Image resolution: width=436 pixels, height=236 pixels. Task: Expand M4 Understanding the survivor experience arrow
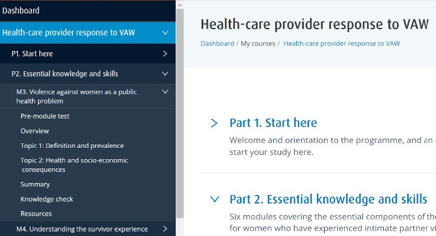coord(165,229)
